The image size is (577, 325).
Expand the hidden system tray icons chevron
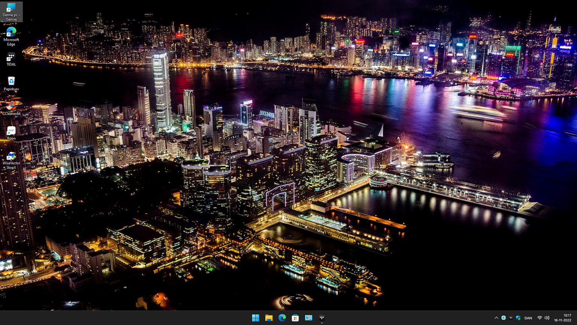pos(496,318)
